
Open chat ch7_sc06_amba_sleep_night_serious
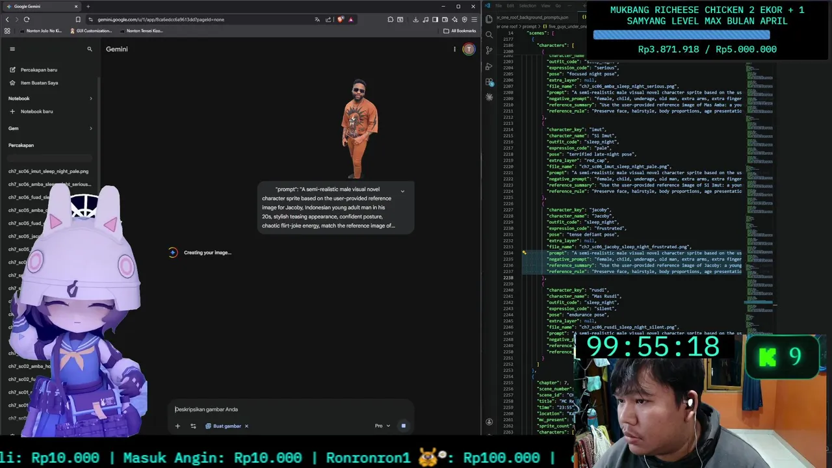tap(49, 184)
